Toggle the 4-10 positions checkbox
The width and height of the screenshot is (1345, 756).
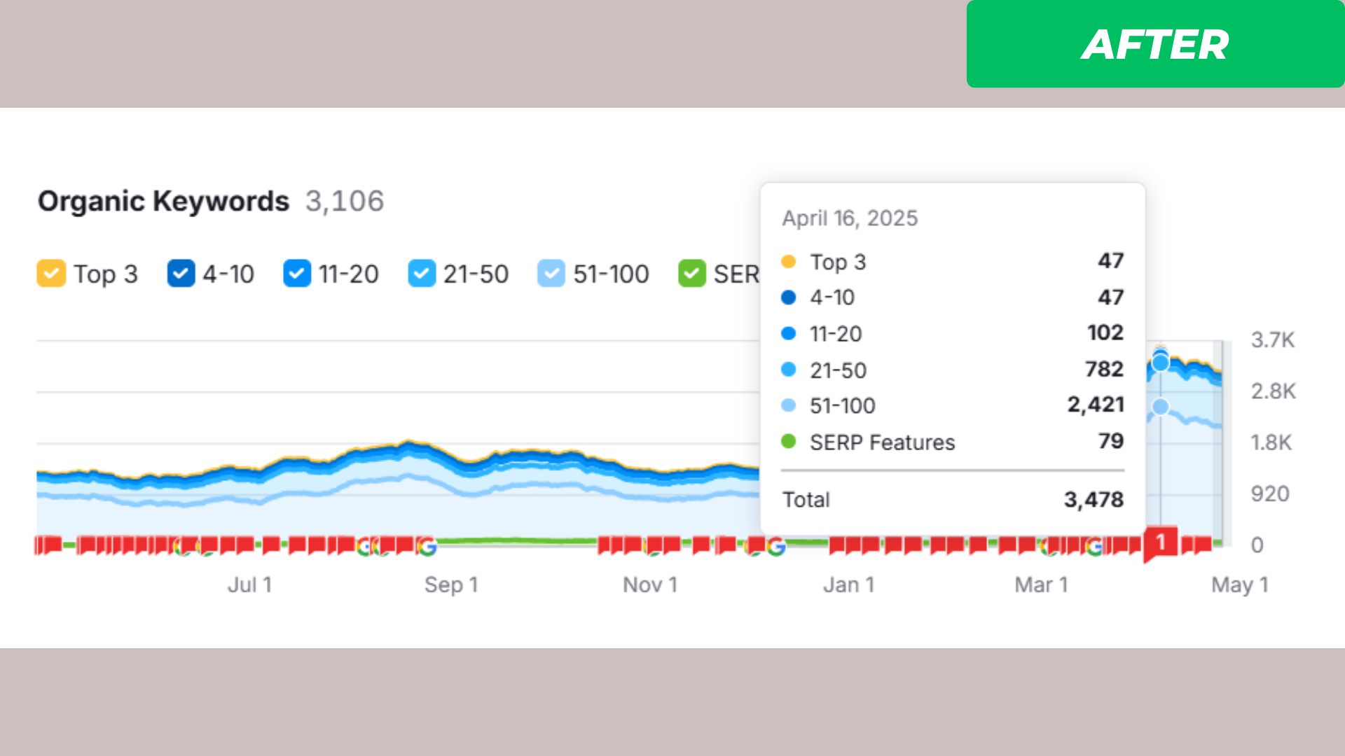[x=181, y=274]
